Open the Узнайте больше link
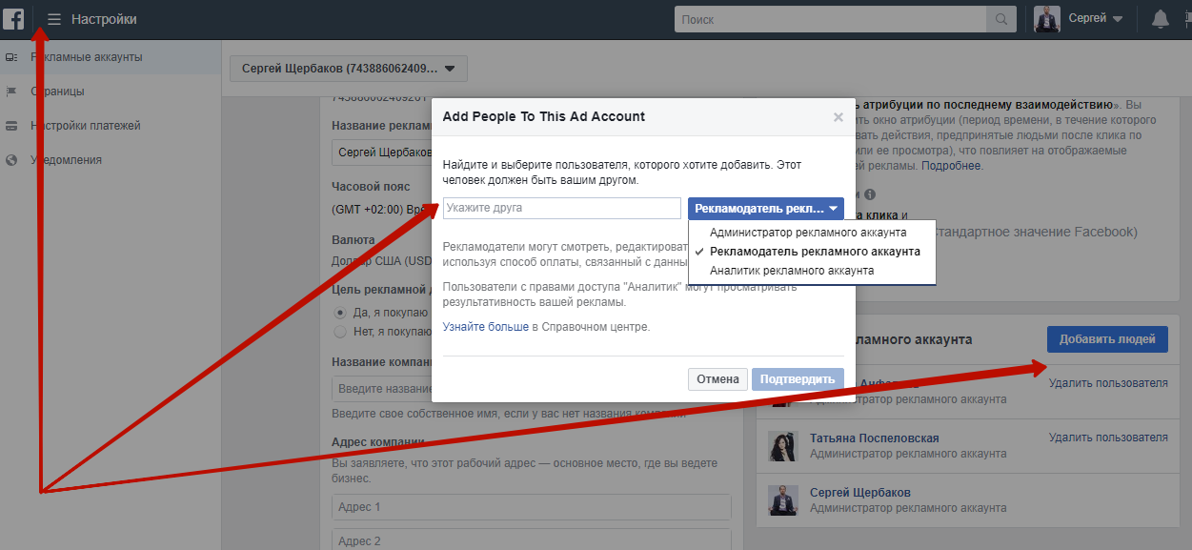Screen dimensions: 1192x550 click(485, 327)
